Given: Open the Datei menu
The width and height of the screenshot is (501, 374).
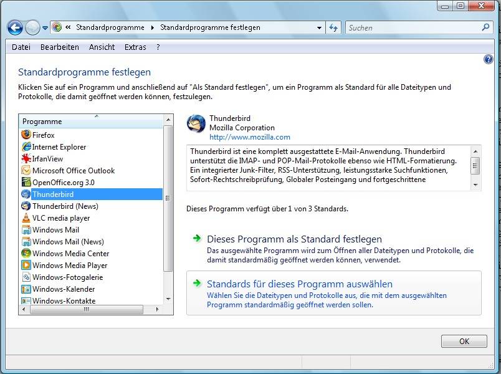Looking at the screenshot, I should pyautogui.click(x=21, y=47).
